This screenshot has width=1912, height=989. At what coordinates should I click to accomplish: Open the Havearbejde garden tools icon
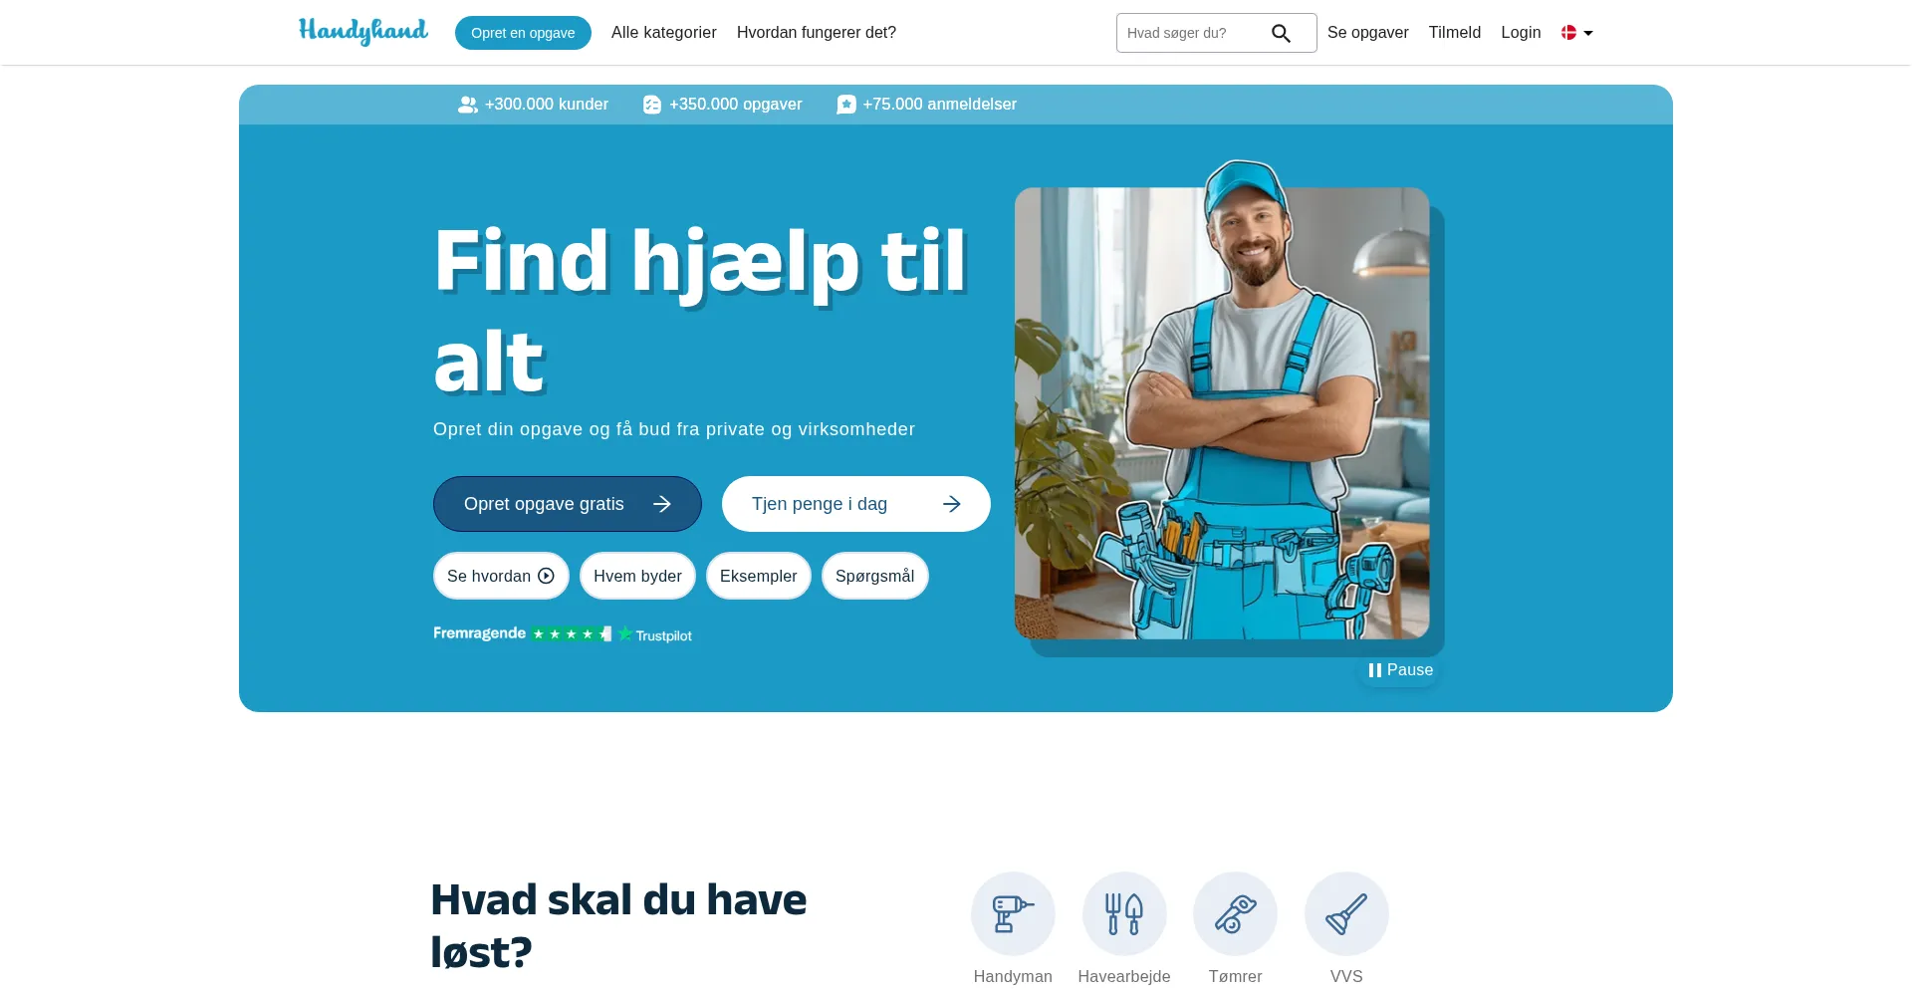pyautogui.click(x=1124, y=913)
